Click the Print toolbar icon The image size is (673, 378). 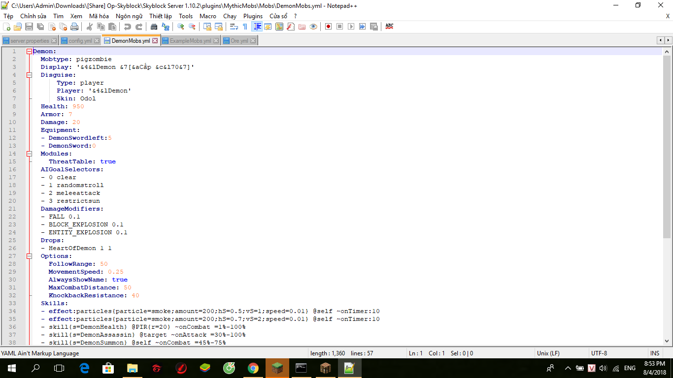tap(73, 27)
